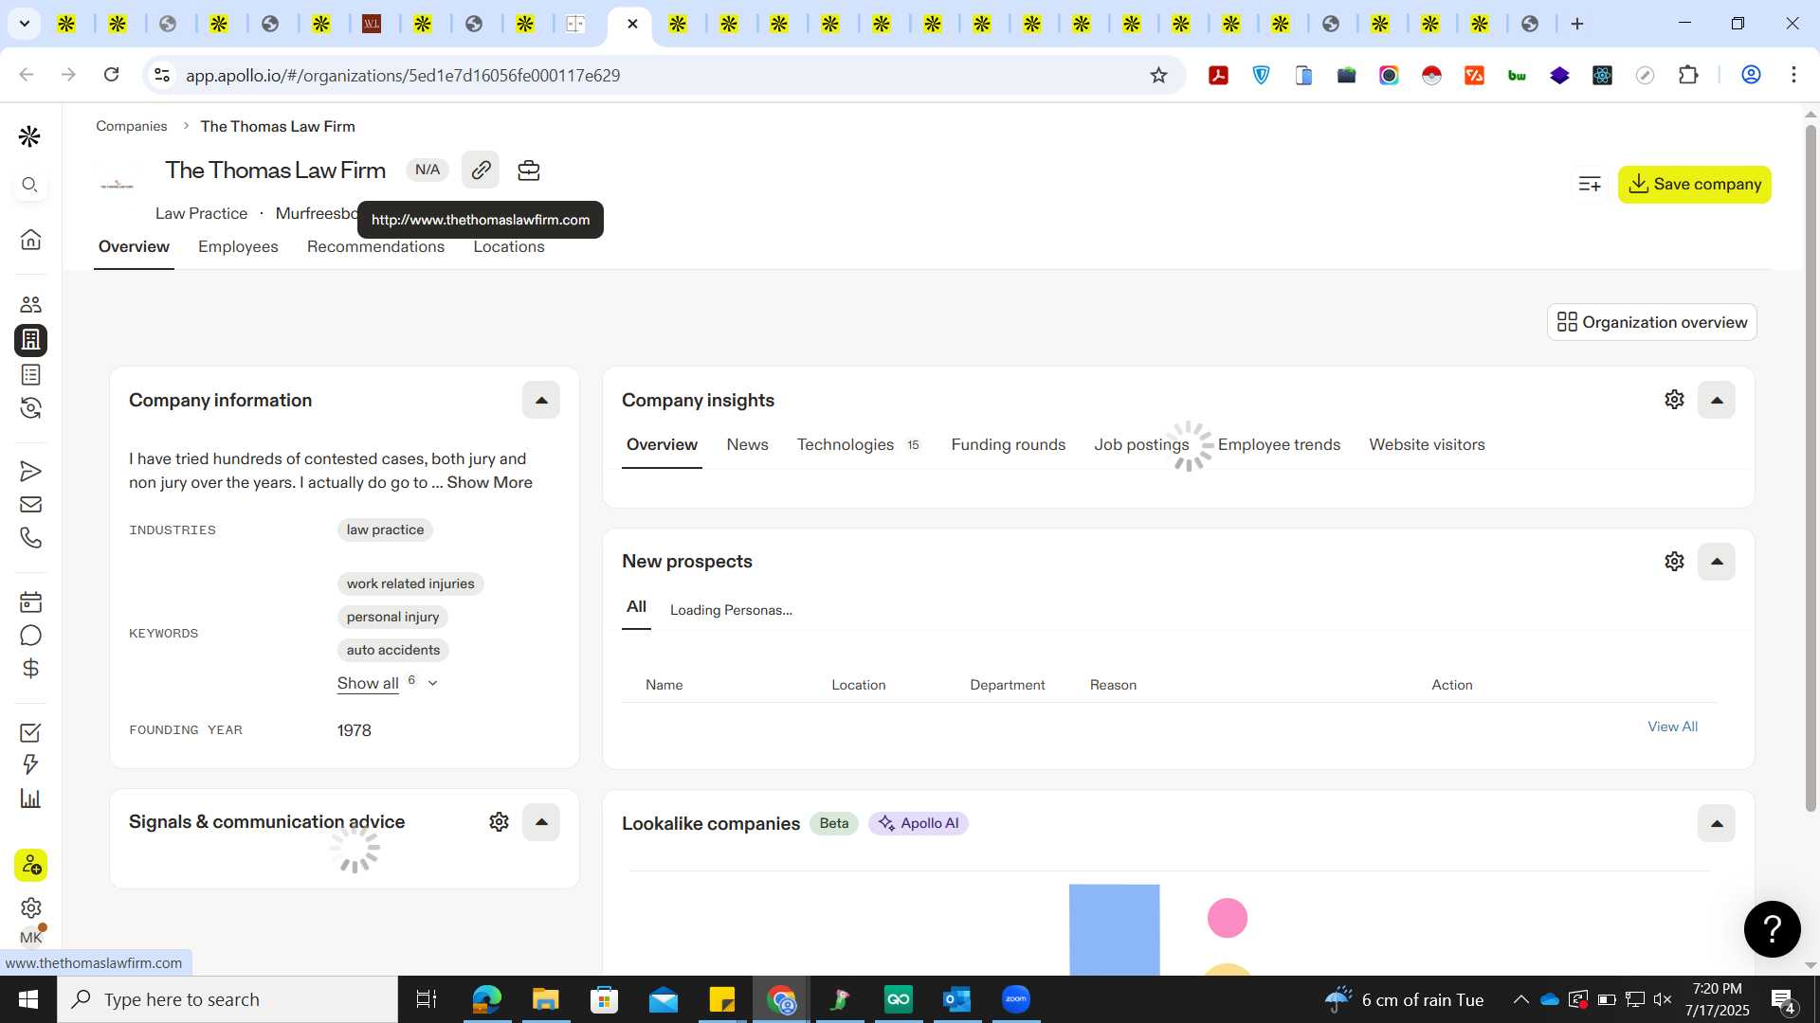Go to Home in the sidebar
The image size is (1820, 1023).
point(30,239)
